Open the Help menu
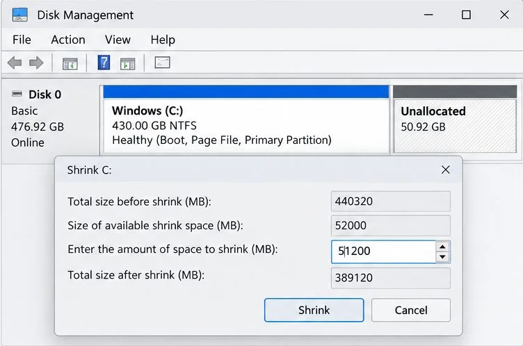This screenshot has height=346, width=523. point(163,40)
